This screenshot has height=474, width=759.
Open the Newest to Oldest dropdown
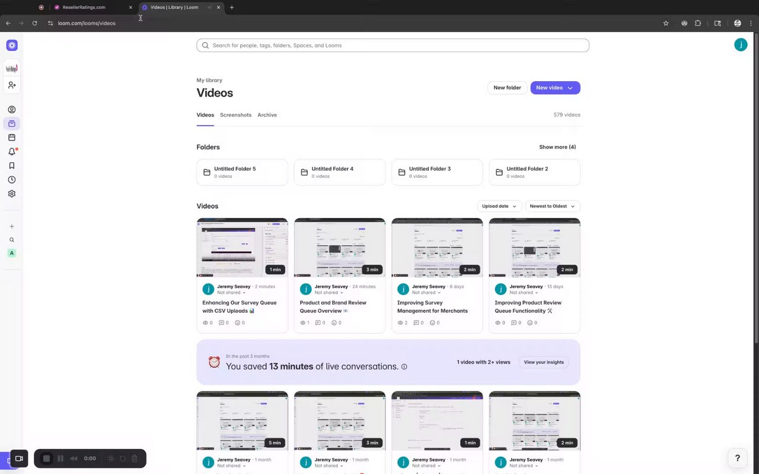[553, 206]
